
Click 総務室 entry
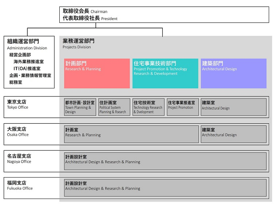coord(16,82)
